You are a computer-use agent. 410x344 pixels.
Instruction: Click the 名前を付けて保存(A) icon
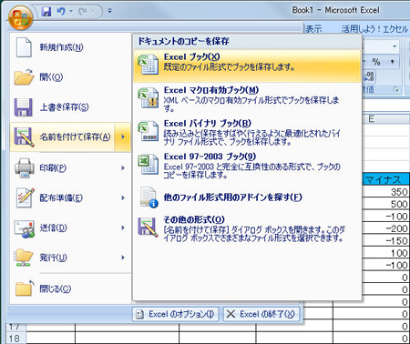tap(24, 137)
